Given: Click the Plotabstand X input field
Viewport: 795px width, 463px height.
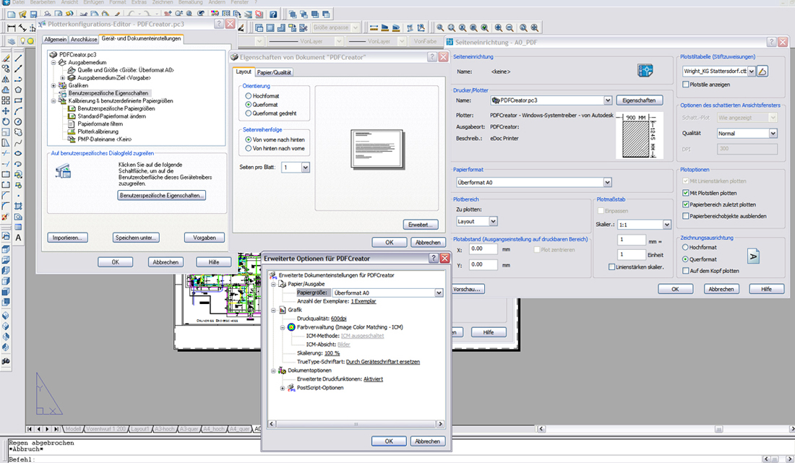Looking at the screenshot, I should 483,249.
